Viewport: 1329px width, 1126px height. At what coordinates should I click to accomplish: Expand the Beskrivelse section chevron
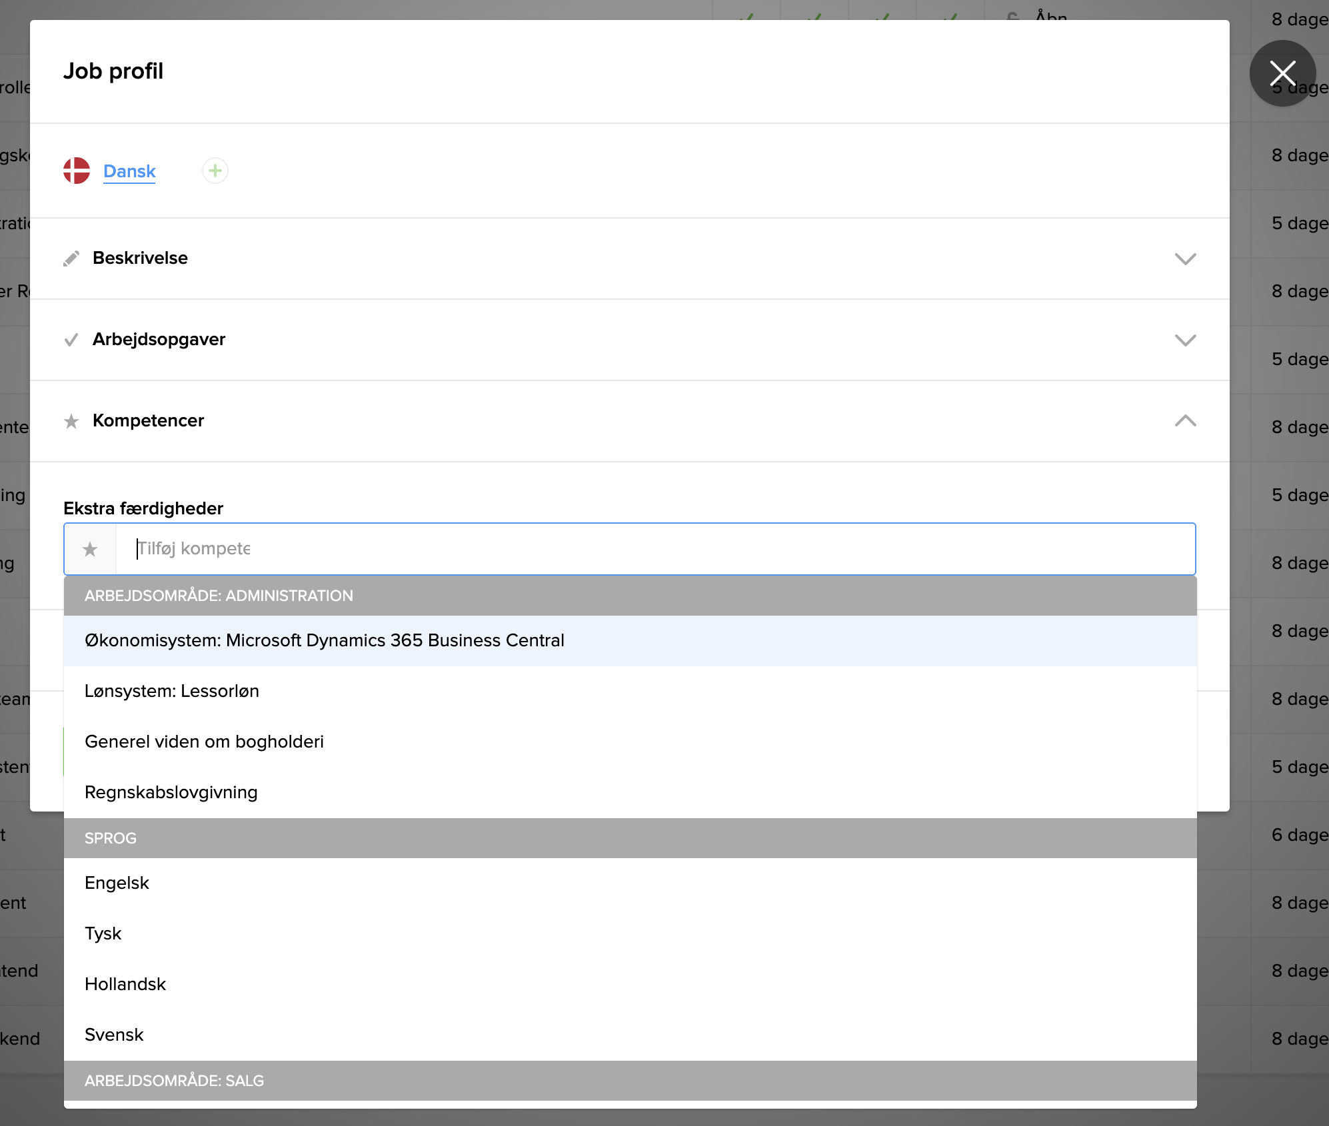point(1185,259)
